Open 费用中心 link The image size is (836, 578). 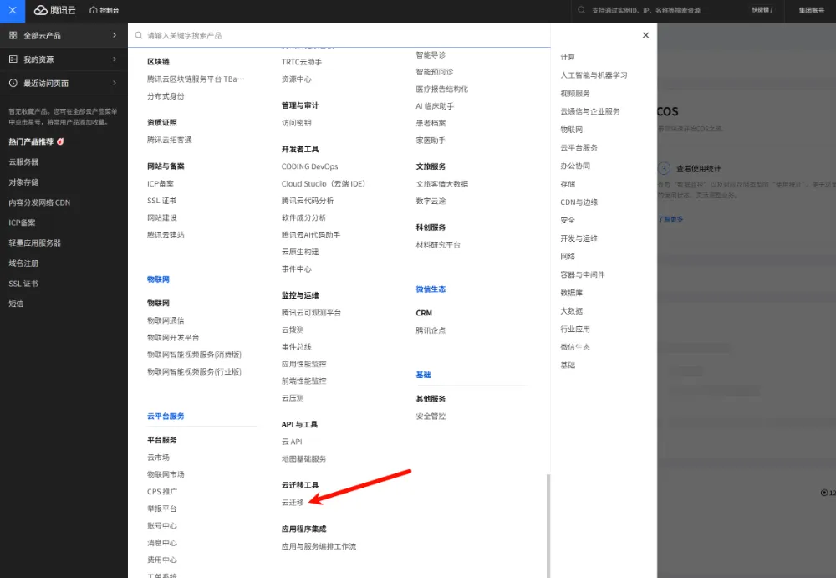[x=161, y=560]
